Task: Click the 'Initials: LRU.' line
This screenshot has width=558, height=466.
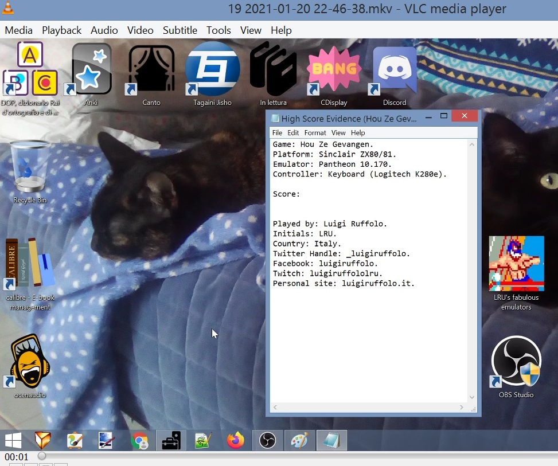Action: tap(305, 234)
